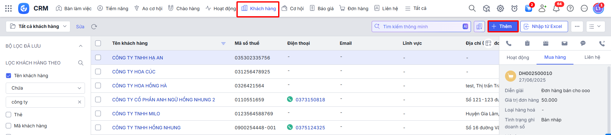Viewport: 611px width, 135px height.
Task: Enable the Thẻ filter checkbox
Action: (x=9, y=115)
